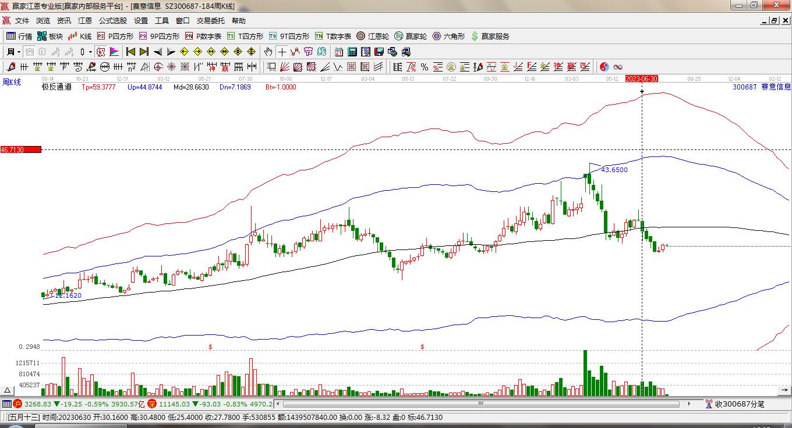This screenshot has height=428, width=792.
Task: Toggle the crosshair cursor mode
Action: coord(282,52)
